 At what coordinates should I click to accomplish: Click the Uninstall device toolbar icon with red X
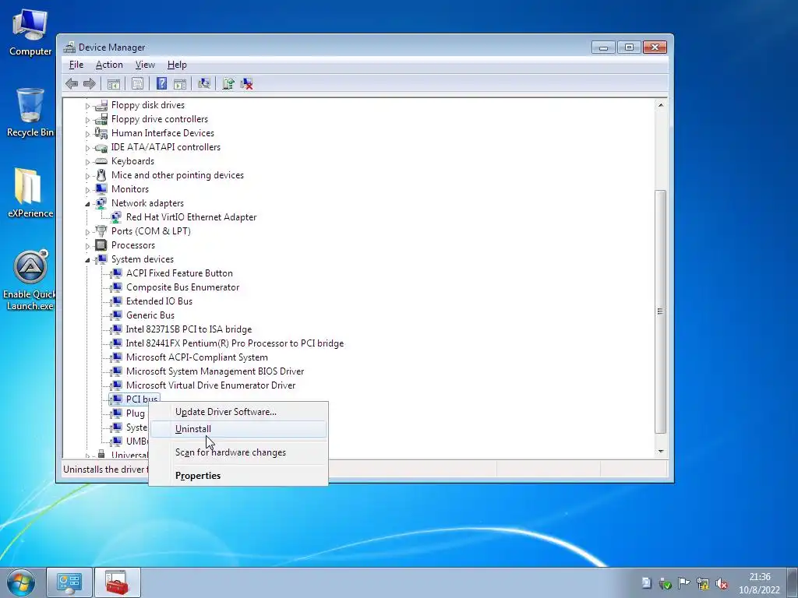pos(247,83)
